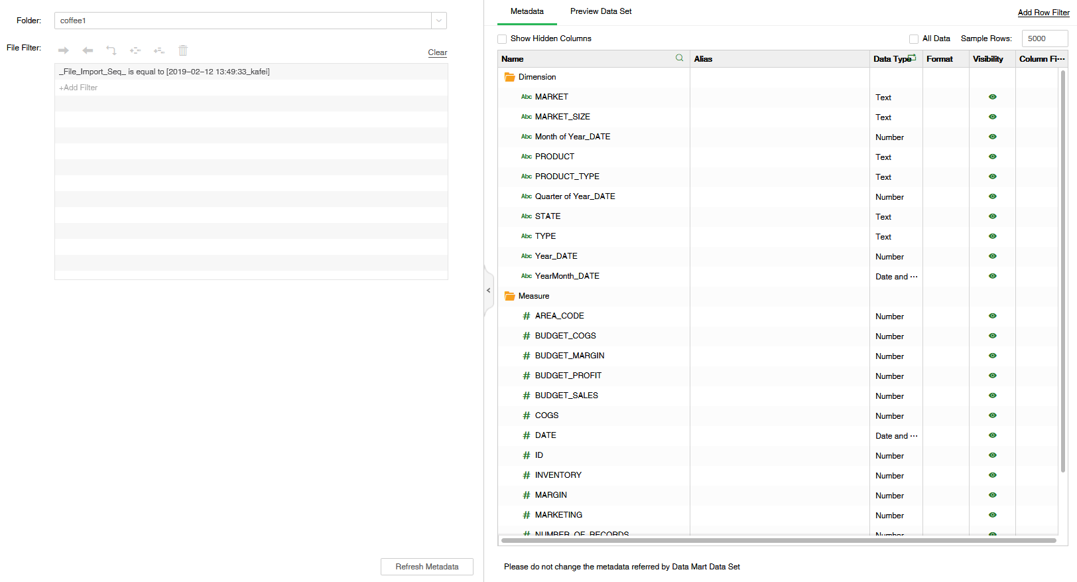
Task: Click the left arrow outdent filter icon
Action: tap(88, 50)
